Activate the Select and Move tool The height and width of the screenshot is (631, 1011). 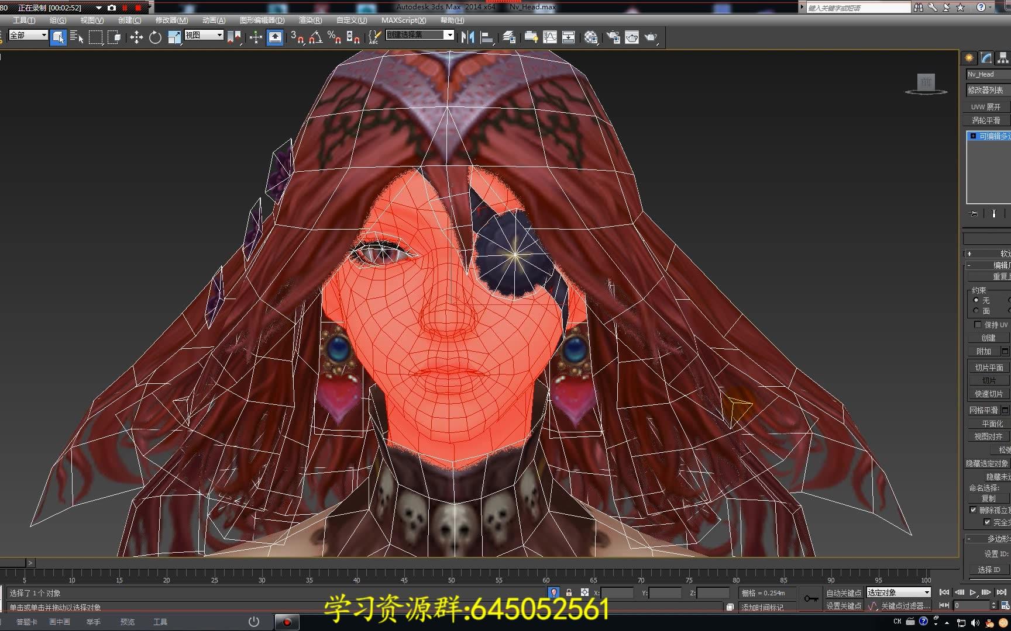click(136, 37)
